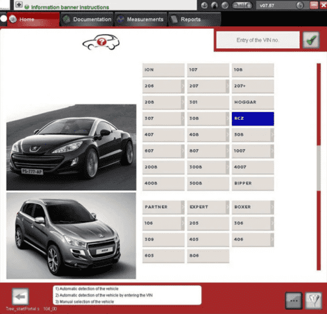Click the battery level indicator icon
Image resolution: width=327 pixels, height=314 pixels.
[x=242, y=5]
